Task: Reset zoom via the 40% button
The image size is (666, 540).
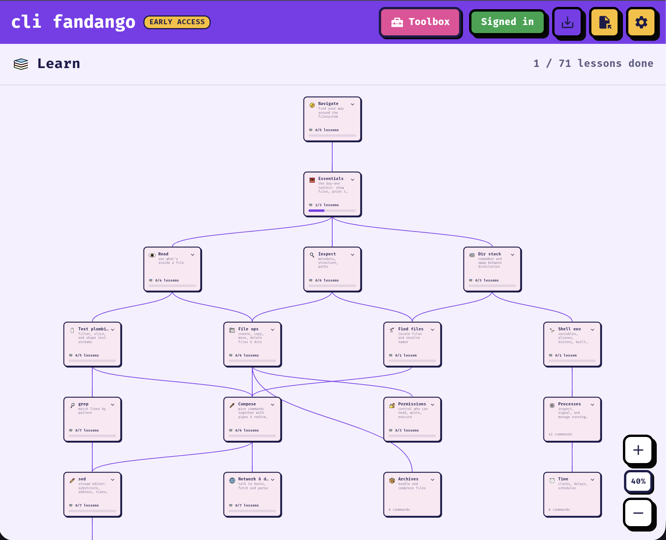Action: [638, 482]
